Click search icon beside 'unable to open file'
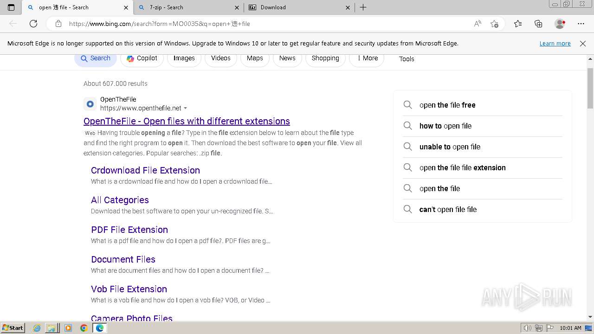 pyautogui.click(x=407, y=147)
